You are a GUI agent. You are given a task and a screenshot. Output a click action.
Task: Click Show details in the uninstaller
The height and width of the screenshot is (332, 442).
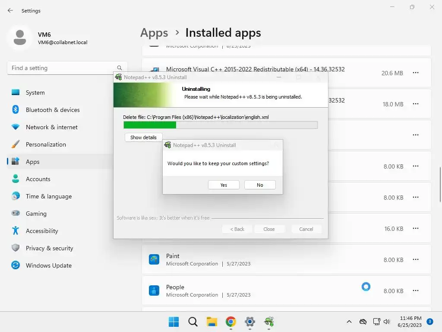(143, 137)
